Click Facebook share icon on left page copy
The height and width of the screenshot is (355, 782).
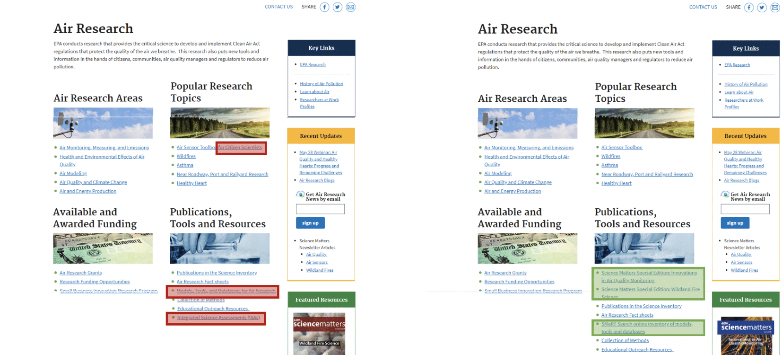click(324, 7)
